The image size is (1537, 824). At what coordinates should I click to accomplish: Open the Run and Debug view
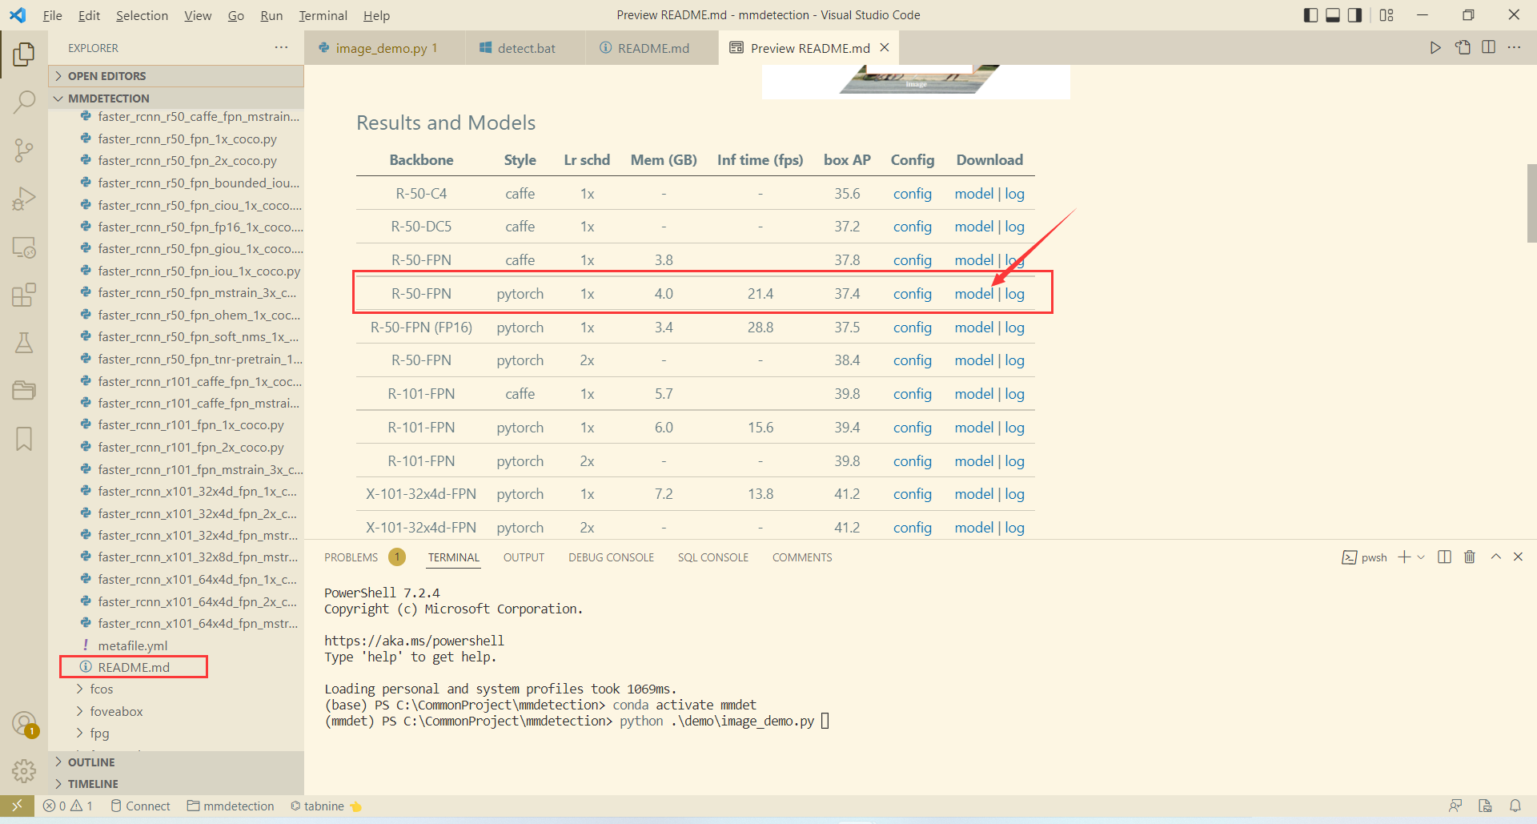point(24,199)
